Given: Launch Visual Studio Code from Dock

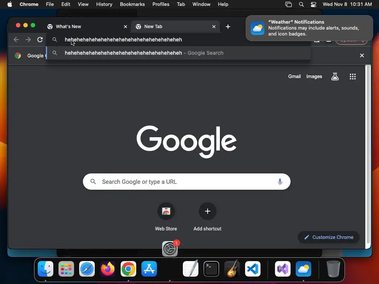Looking at the screenshot, I should pyautogui.click(x=253, y=269).
